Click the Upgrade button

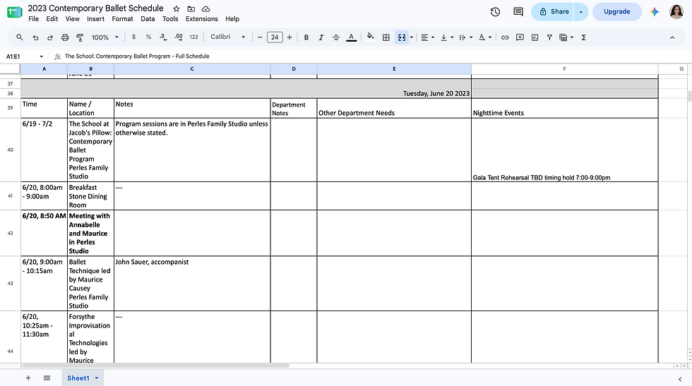tap(616, 12)
